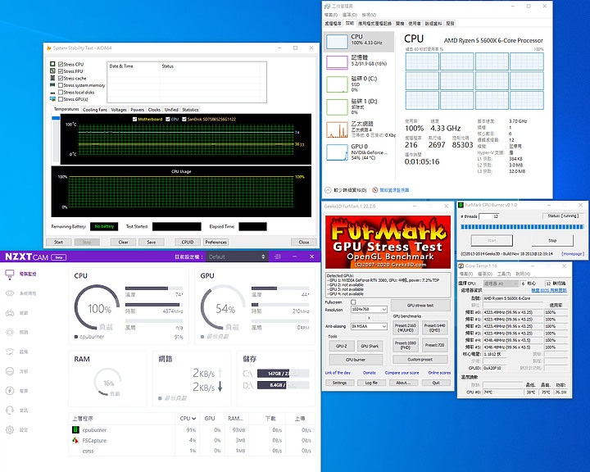
Task: Click the cooling icon in NZXT CAM sidebar
Action: 10,371
